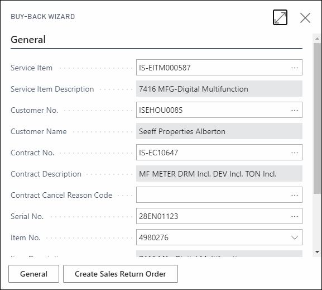Image resolution: width=322 pixels, height=290 pixels.
Task: Click the scrollbar down arrow
Action: (317, 252)
